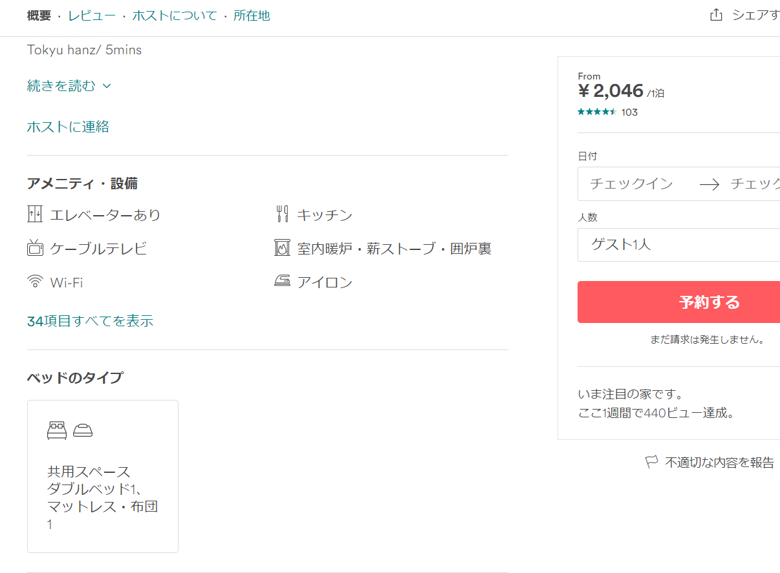Click the 不適切な内容を報告 report link
780x573 pixels.
719,462
